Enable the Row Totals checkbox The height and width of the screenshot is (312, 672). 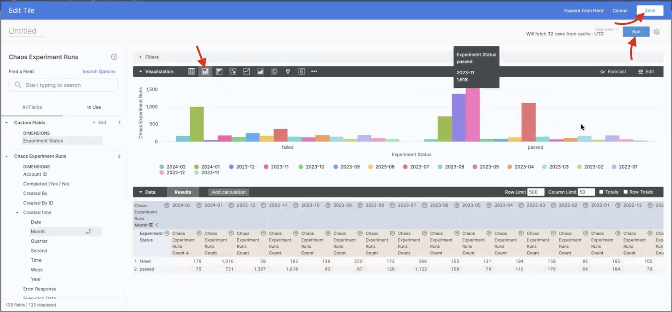pos(626,192)
